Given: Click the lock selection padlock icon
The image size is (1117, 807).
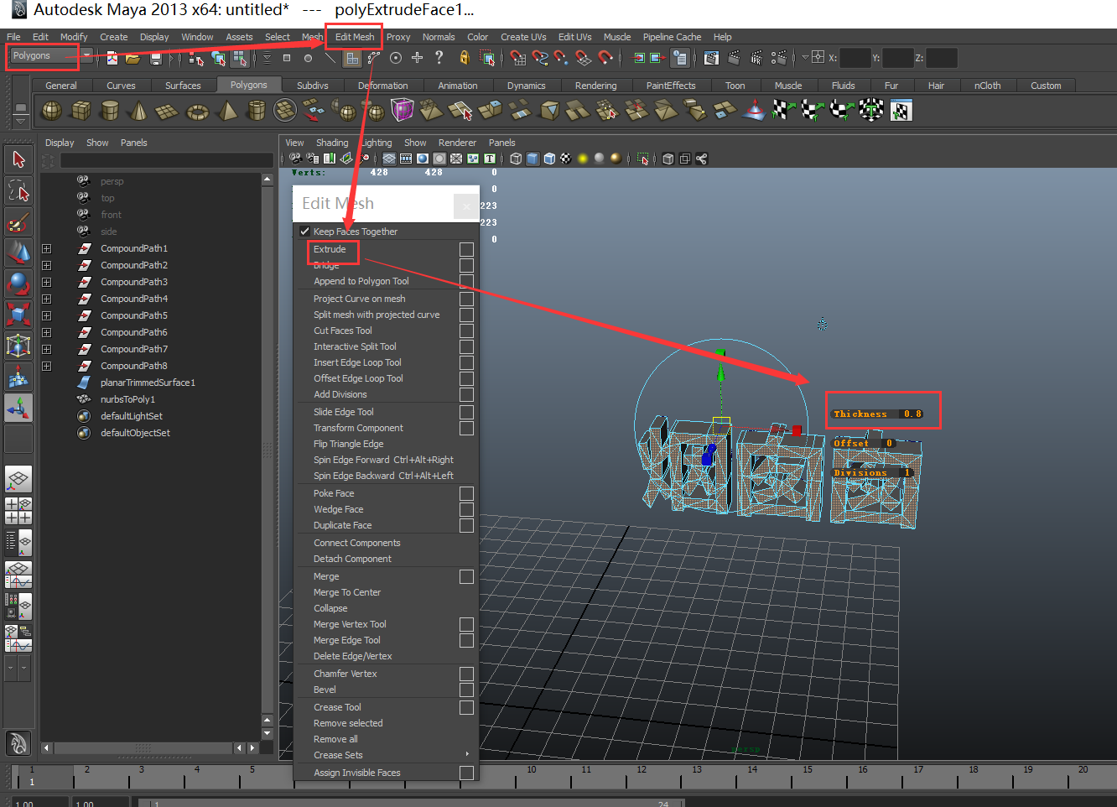Looking at the screenshot, I should coord(464,57).
